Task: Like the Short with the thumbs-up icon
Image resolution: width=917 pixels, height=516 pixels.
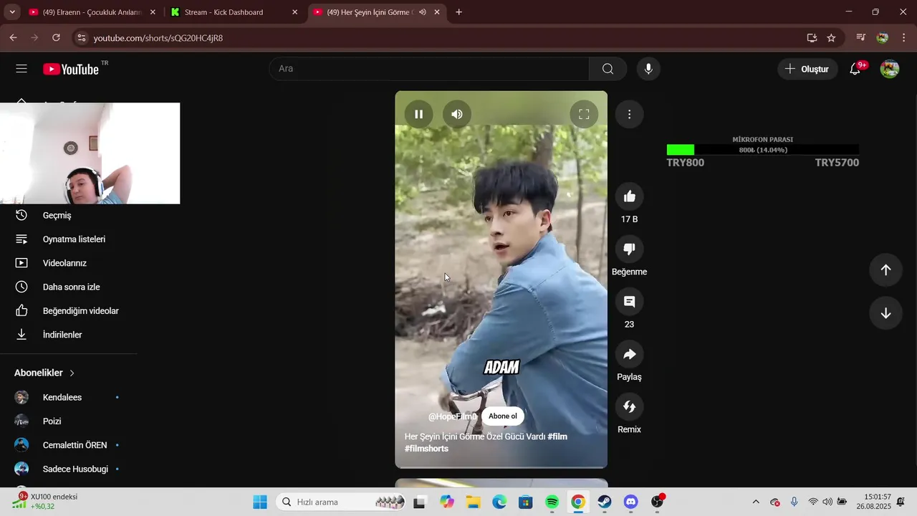Action: click(629, 196)
